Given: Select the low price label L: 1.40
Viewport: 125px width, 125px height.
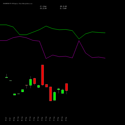Looking at the screenshot, I should [63, 8].
